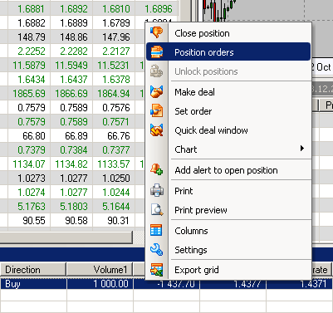Click quote value 90.58
This screenshot has height=313, width=333.
tap(76, 220)
